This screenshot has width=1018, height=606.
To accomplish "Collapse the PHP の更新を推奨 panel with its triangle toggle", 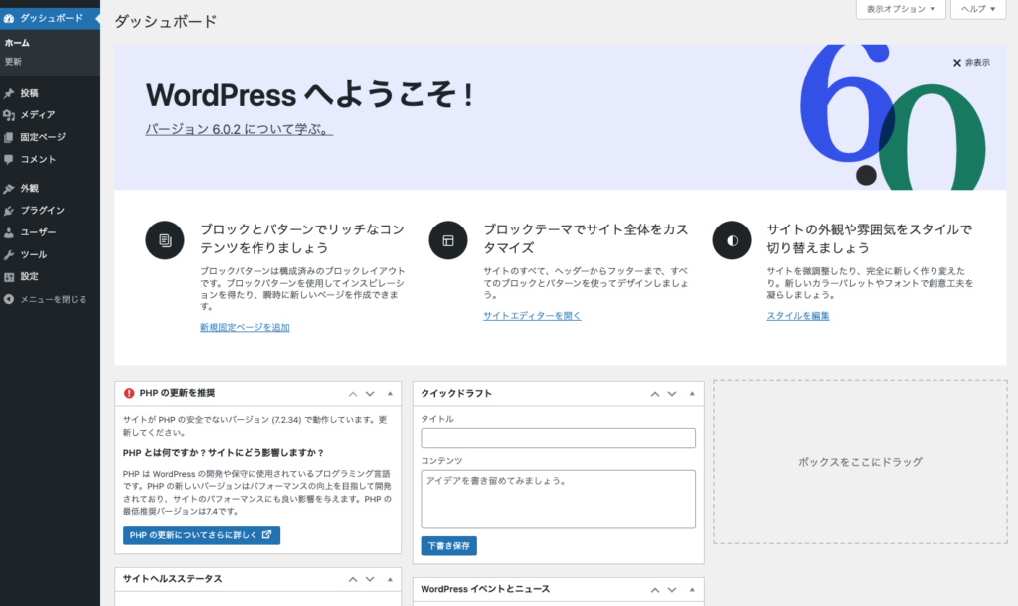I will [389, 393].
